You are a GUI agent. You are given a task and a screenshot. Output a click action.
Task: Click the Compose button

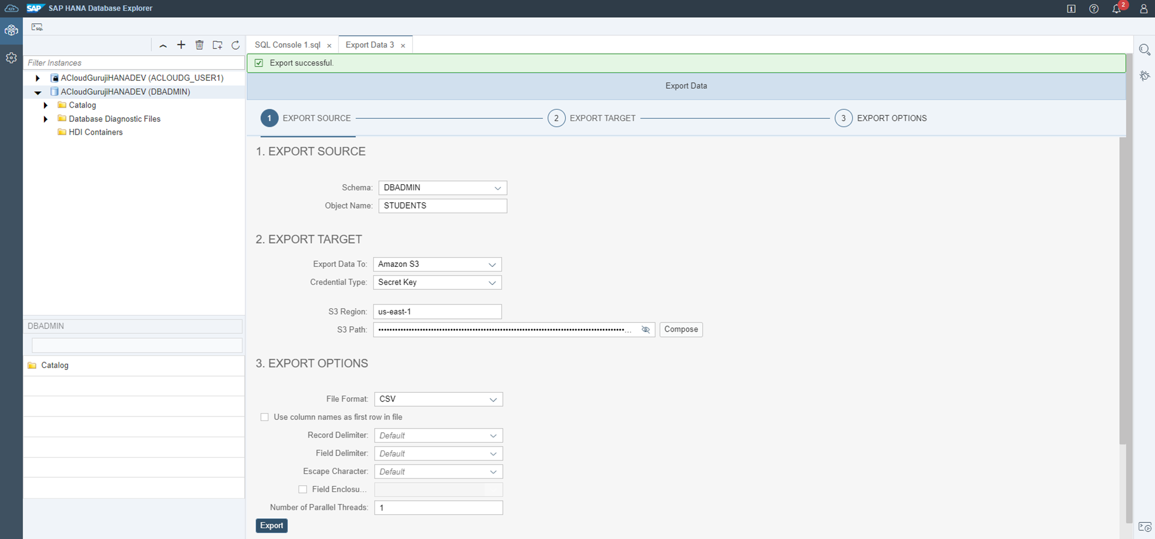[681, 329]
